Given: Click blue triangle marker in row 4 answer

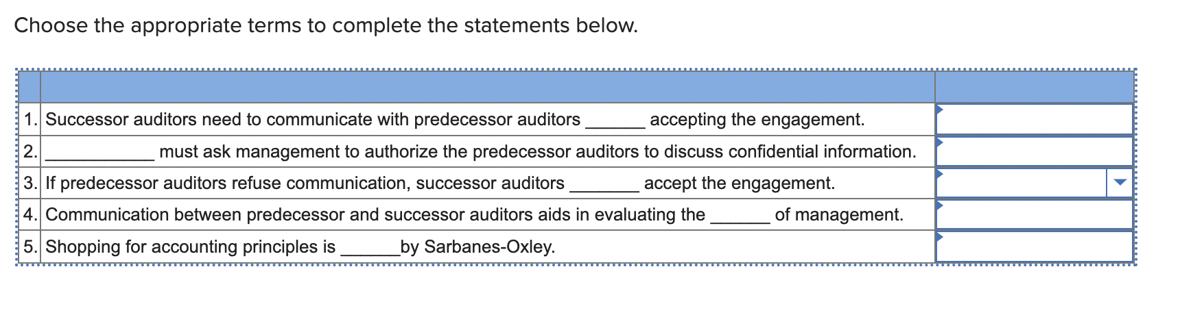Looking at the screenshot, I should [940, 205].
